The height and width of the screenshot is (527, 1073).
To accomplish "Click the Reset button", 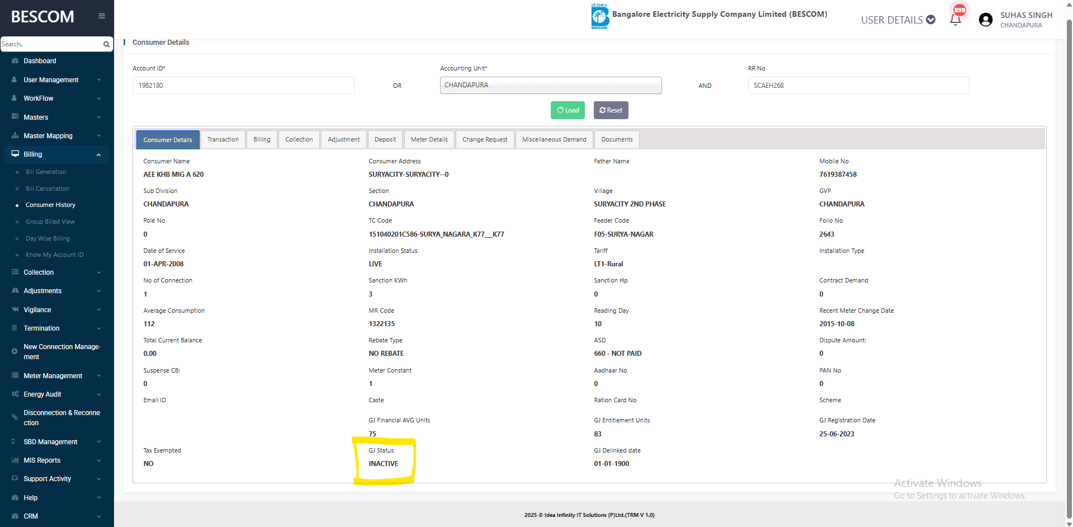I will (x=611, y=110).
